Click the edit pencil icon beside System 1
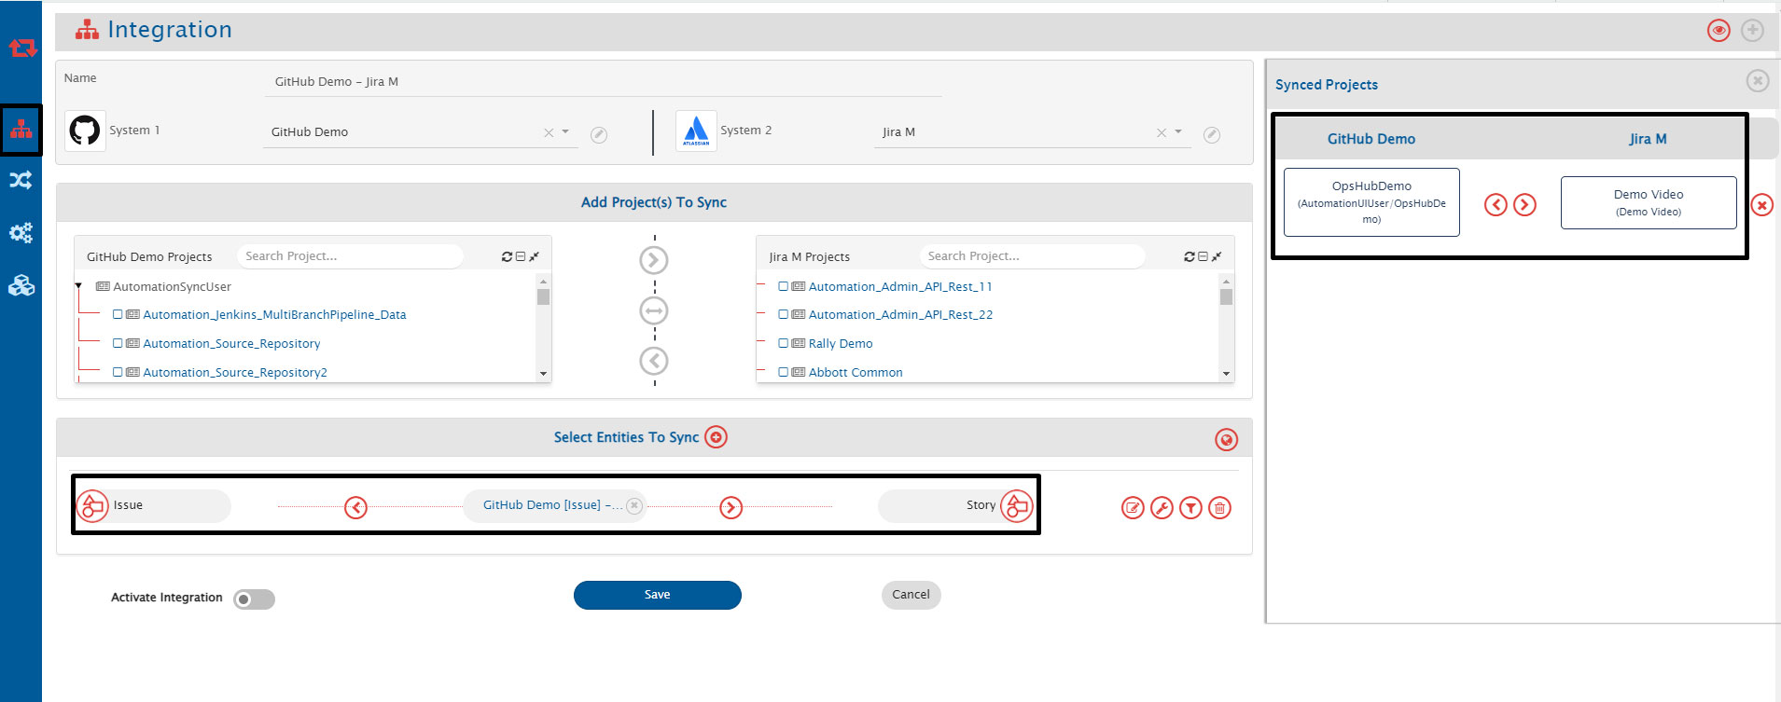This screenshot has height=702, width=1781. (599, 135)
